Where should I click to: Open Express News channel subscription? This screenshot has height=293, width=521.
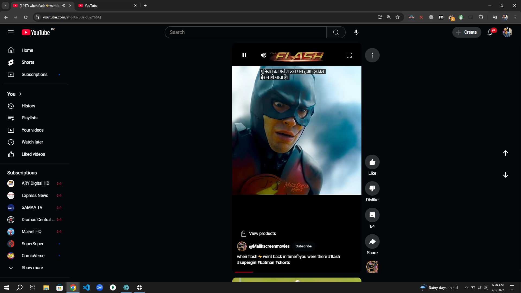[x=35, y=196]
